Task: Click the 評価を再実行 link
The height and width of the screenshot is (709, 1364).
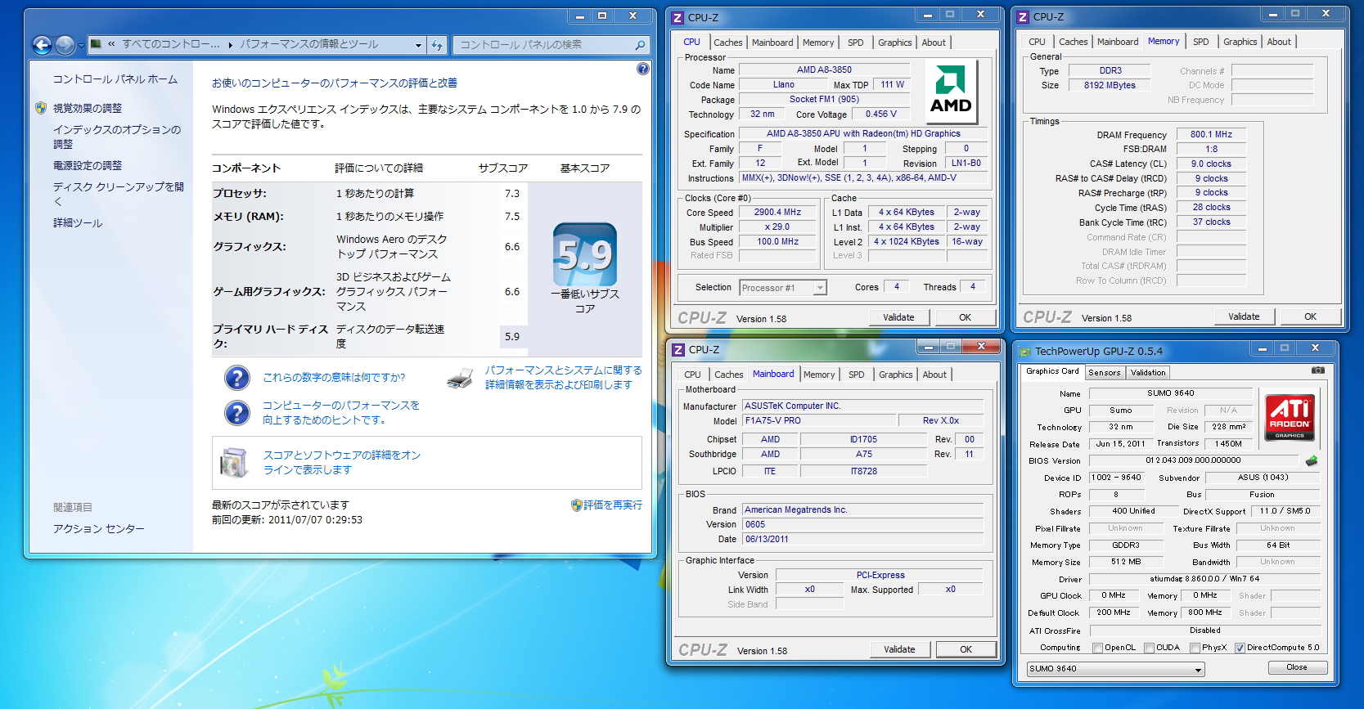Action: click(x=613, y=505)
